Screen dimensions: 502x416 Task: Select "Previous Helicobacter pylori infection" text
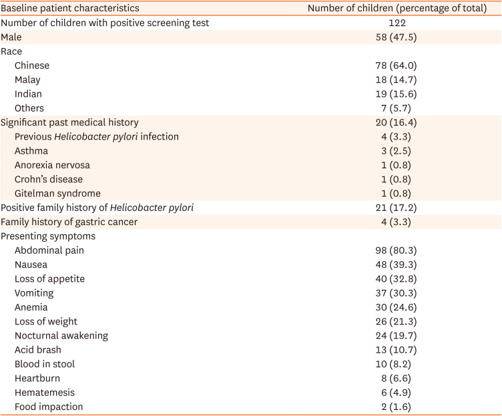[x=97, y=136]
